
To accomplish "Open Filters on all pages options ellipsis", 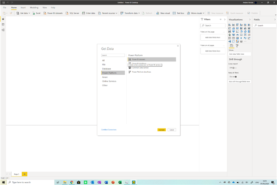I will point(224,45).
